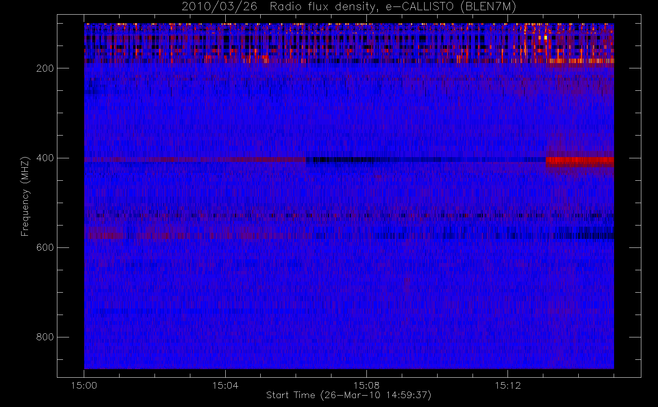Click the '800' frequency tick label
Image resolution: width=658 pixels, height=407 pixels.
pyautogui.click(x=45, y=337)
